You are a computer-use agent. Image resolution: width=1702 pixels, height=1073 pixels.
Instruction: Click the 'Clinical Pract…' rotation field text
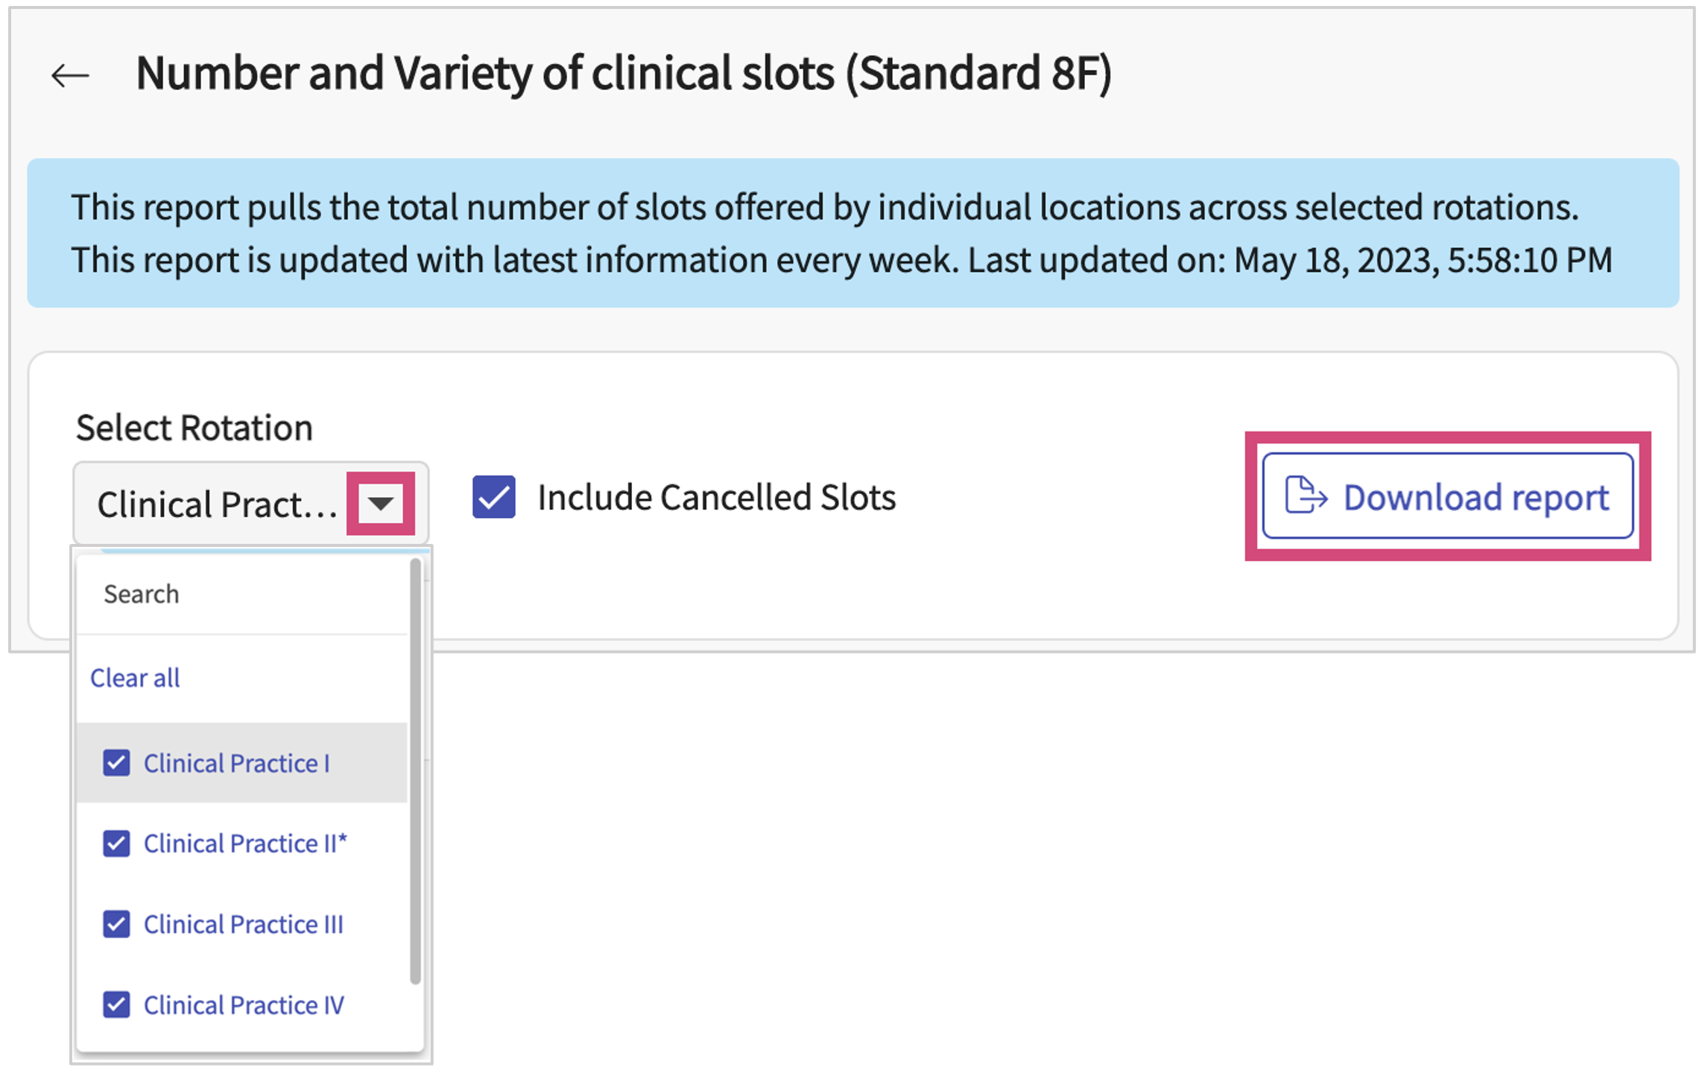(x=216, y=504)
